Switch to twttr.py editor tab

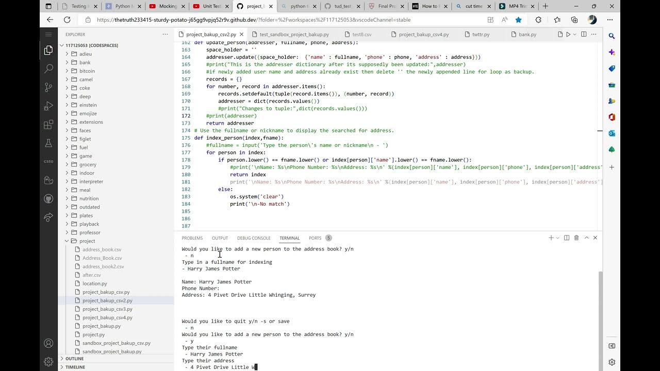pyautogui.click(x=481, y=35)
